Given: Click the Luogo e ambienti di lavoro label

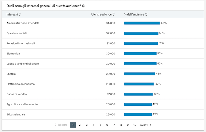Looking at the screenshot, I should [23, 64].
